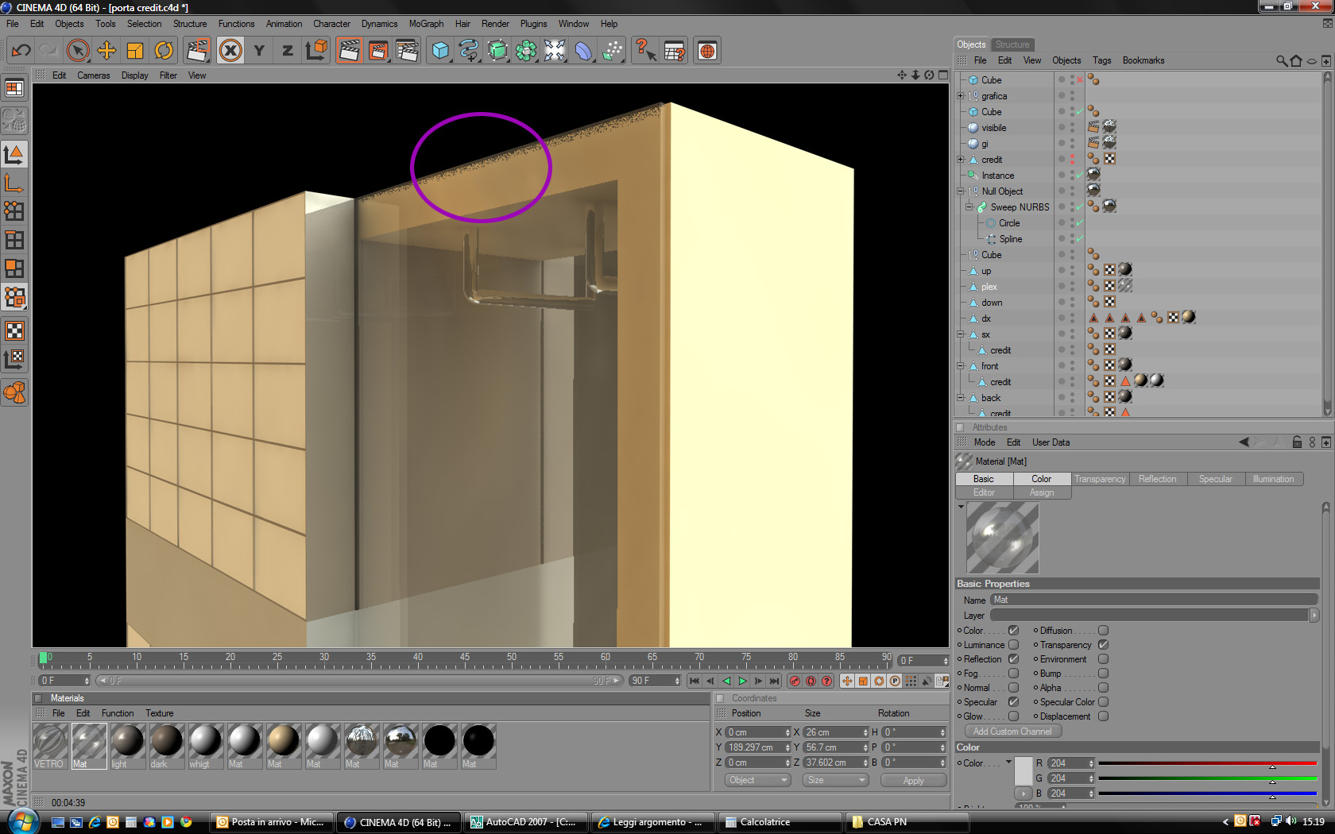Toggle the Reflection channel checkbox
The width and height of the screenshot is (1335, 834).
point(1013,659)
